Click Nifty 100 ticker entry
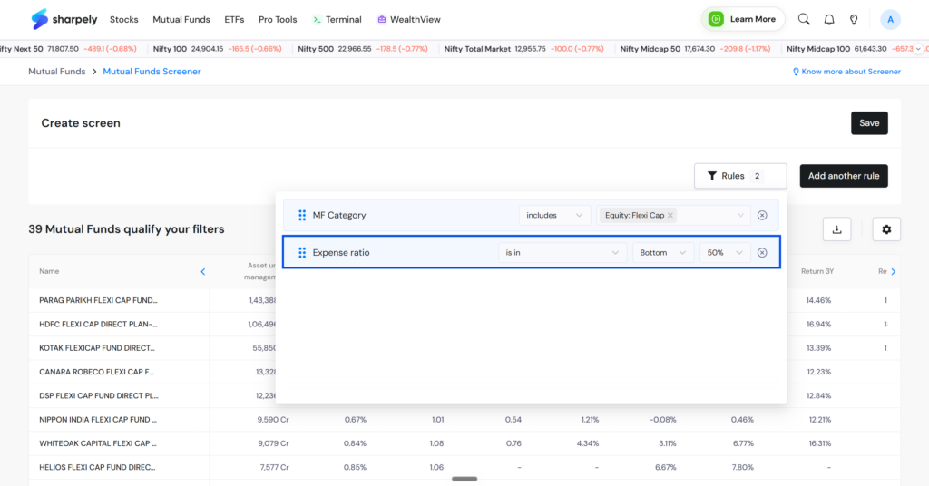 [217, 49]
